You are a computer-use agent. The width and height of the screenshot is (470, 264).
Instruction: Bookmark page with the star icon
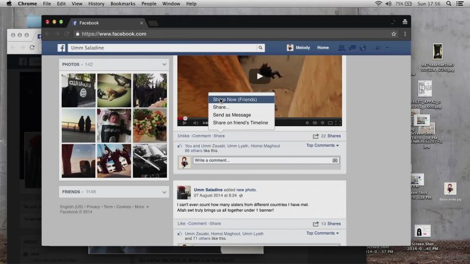394,34
